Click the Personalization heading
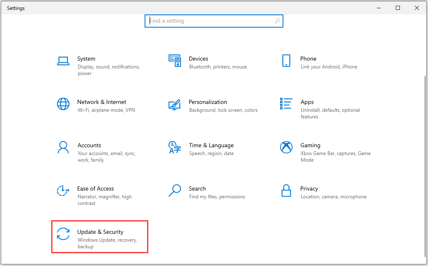This screenshot has width=428, height=266. coord(208,102)
